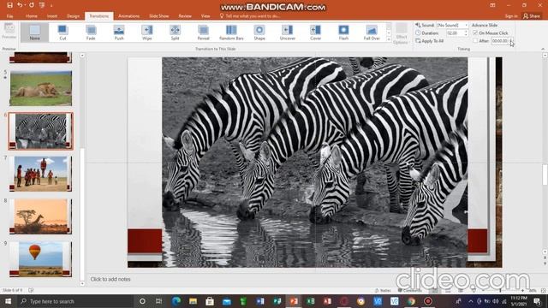Viewport: 548px width, 308px height.
Task: Enable the After advance checkbox
Action: pos(475,41)
